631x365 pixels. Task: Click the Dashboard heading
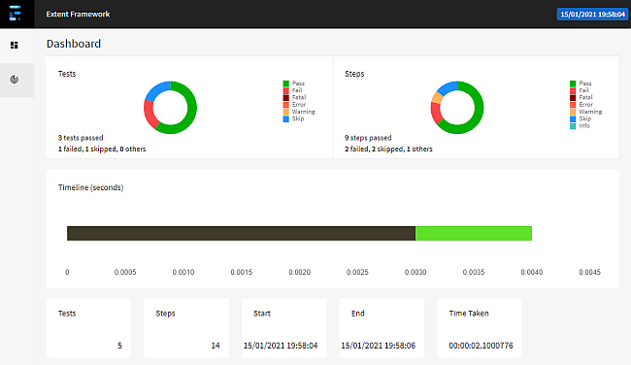(74, 44)
